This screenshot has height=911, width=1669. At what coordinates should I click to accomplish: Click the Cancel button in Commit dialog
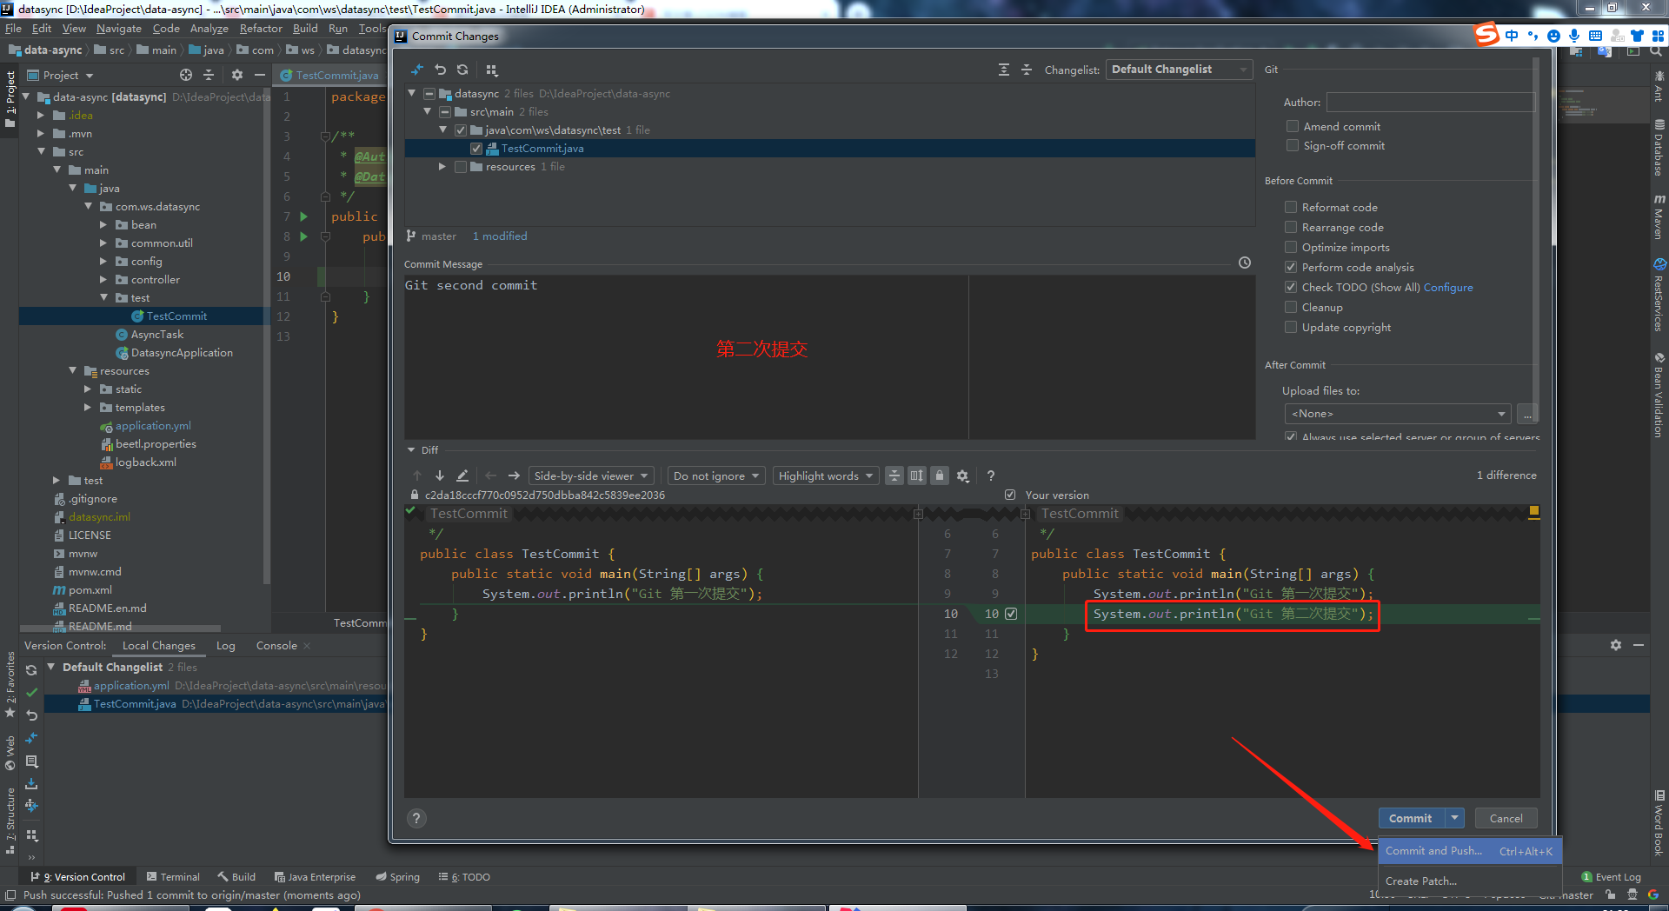point(1506,818)
